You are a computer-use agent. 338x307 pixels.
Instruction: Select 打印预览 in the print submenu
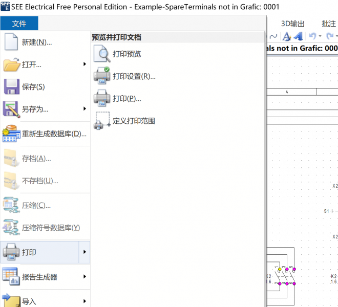(127, 54)
